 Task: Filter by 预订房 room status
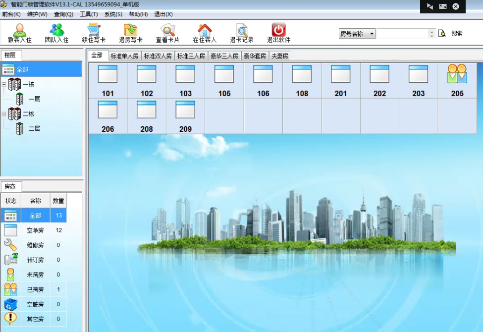pyautogui.click(x=34, y=260)
